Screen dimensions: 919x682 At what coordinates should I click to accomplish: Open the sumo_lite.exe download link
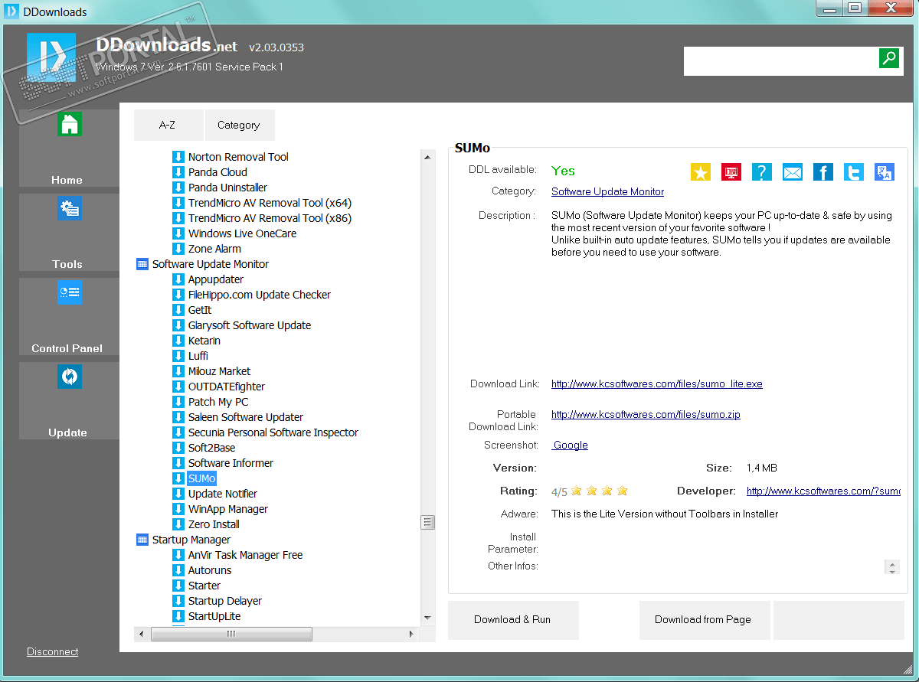657,383
